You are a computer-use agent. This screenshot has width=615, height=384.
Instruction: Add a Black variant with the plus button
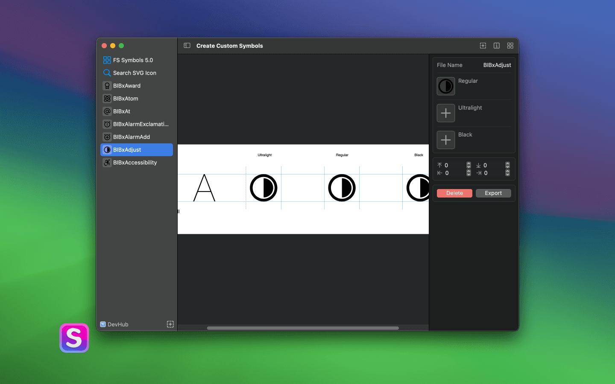(x=445, y=140)
